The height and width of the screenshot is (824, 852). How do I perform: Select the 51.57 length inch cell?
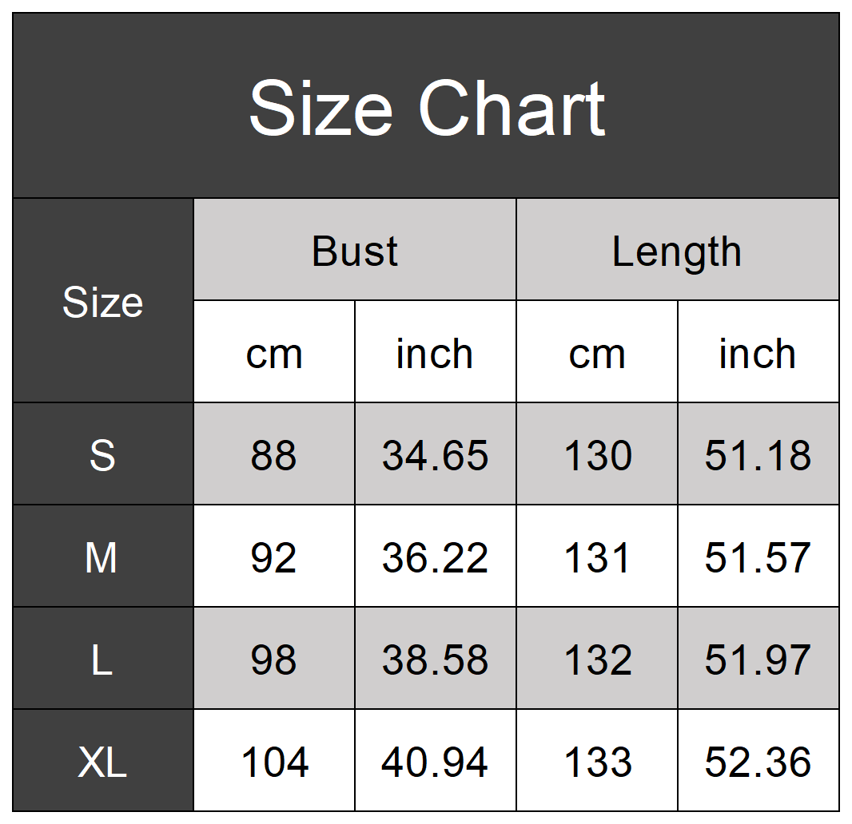coord(758,557)
